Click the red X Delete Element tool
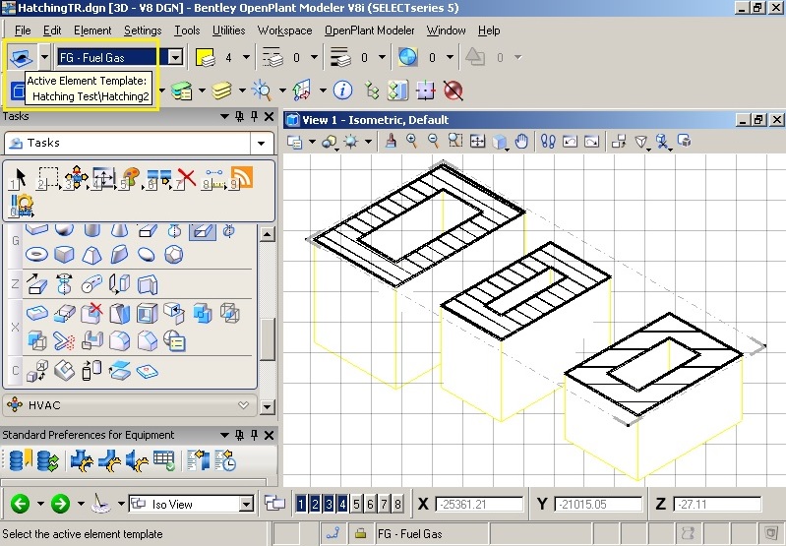The width and height of the screenshot is (786, 546). 186,178
